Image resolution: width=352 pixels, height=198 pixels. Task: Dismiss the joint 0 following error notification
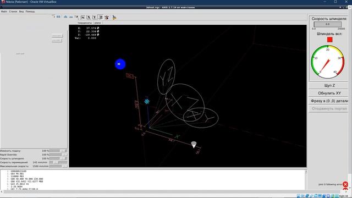345,184
